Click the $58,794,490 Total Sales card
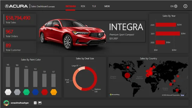 [x=20, y=19]
